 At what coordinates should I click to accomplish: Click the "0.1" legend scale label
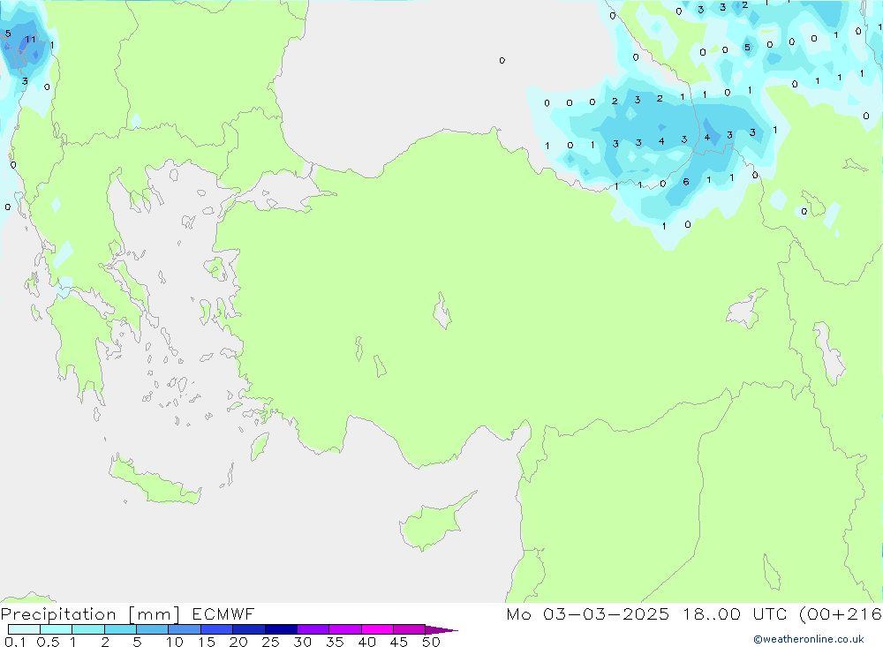click(x=14, y=642)
